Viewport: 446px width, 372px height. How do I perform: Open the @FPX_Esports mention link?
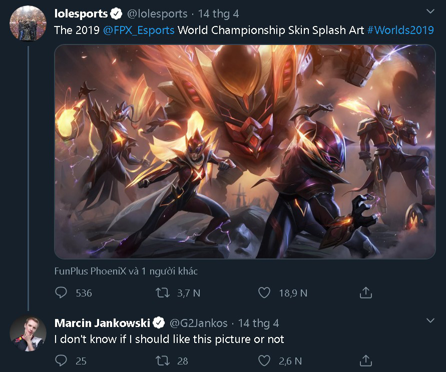(x=139, y=30)
